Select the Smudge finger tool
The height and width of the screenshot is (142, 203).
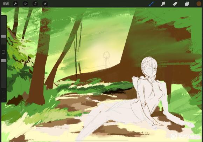163,4
